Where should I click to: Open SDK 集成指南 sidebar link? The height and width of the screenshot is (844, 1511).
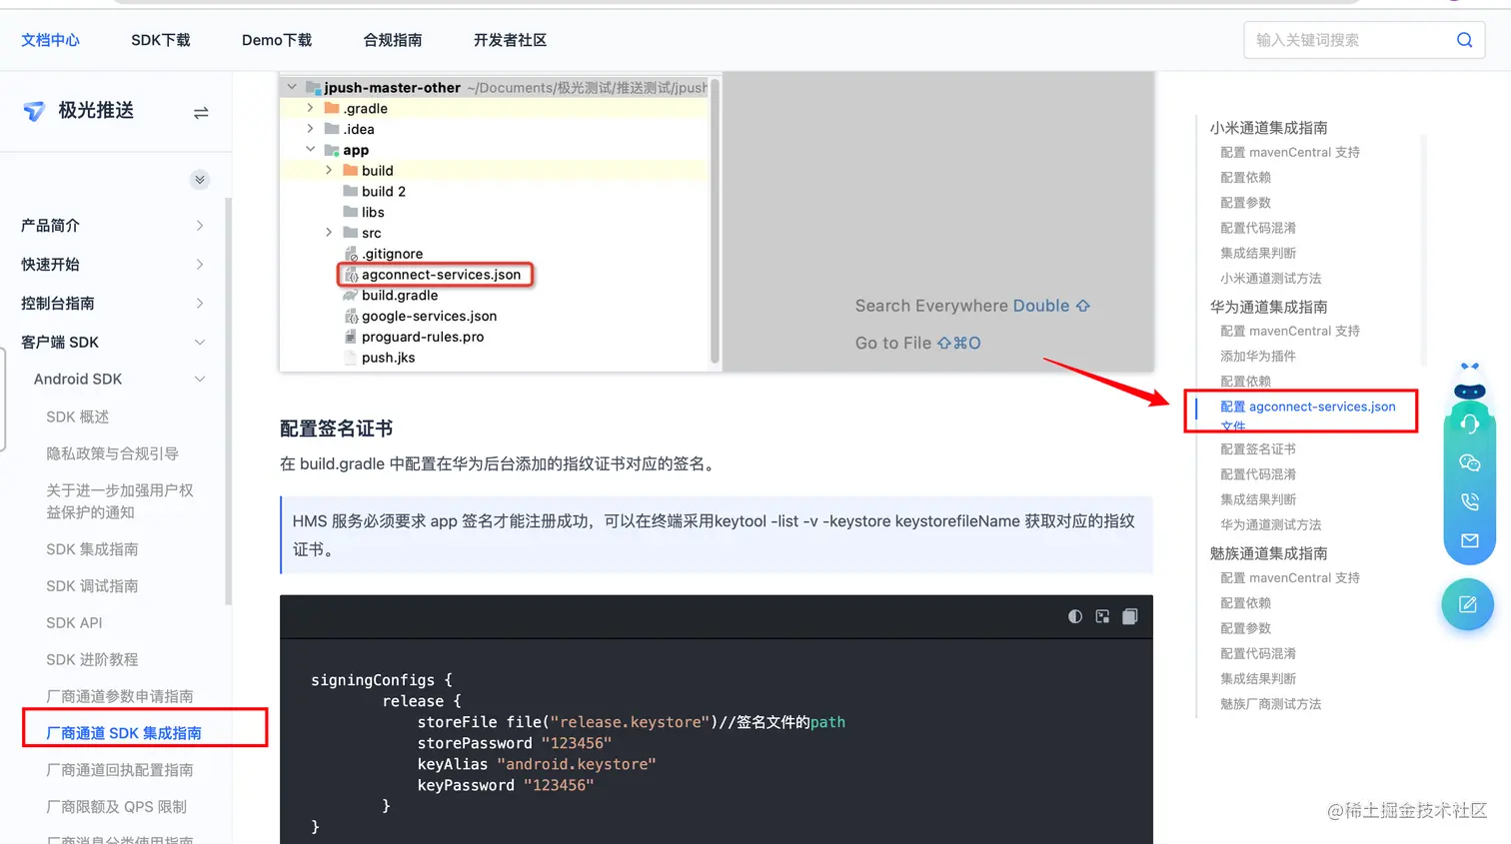click(92, 550)
